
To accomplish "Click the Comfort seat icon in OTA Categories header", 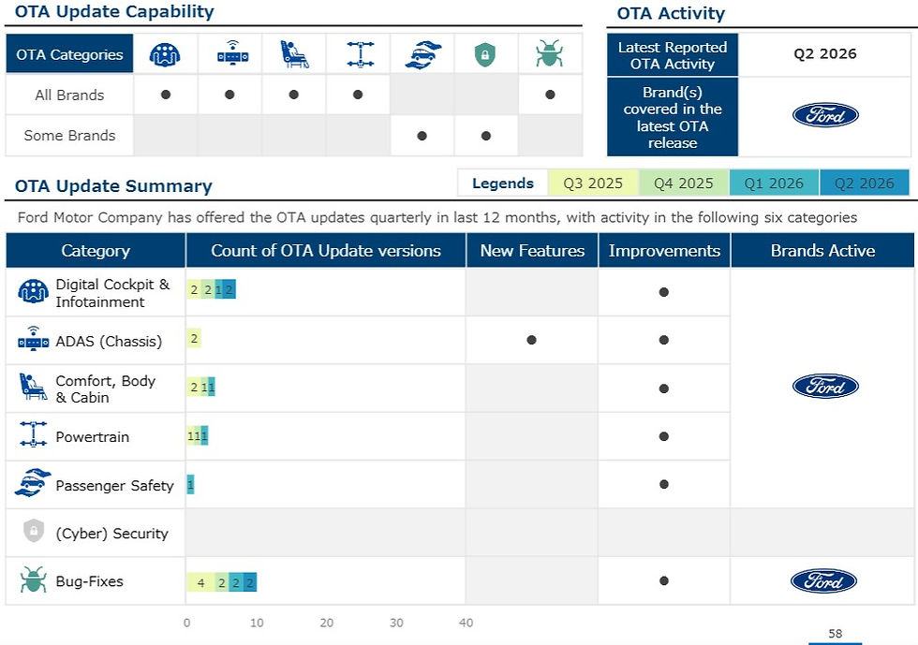I will [294, 54].
